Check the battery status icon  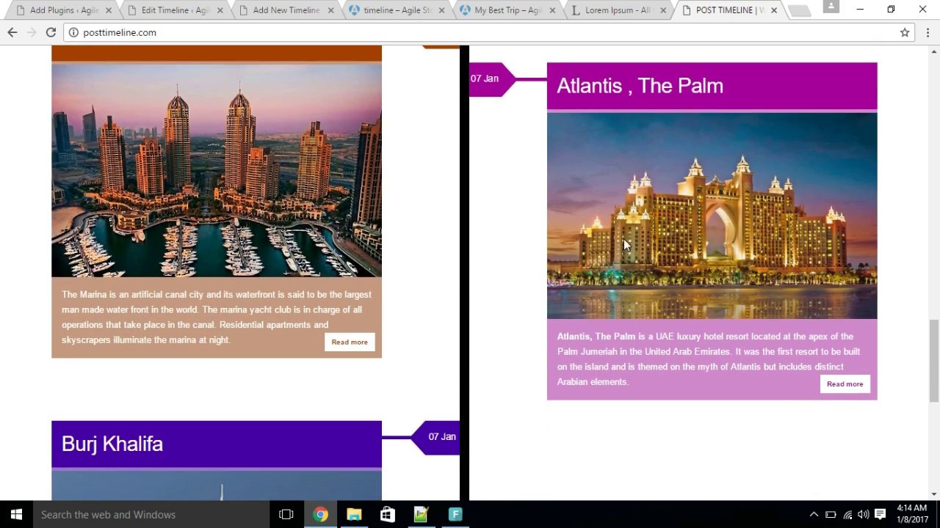[831, 514]
